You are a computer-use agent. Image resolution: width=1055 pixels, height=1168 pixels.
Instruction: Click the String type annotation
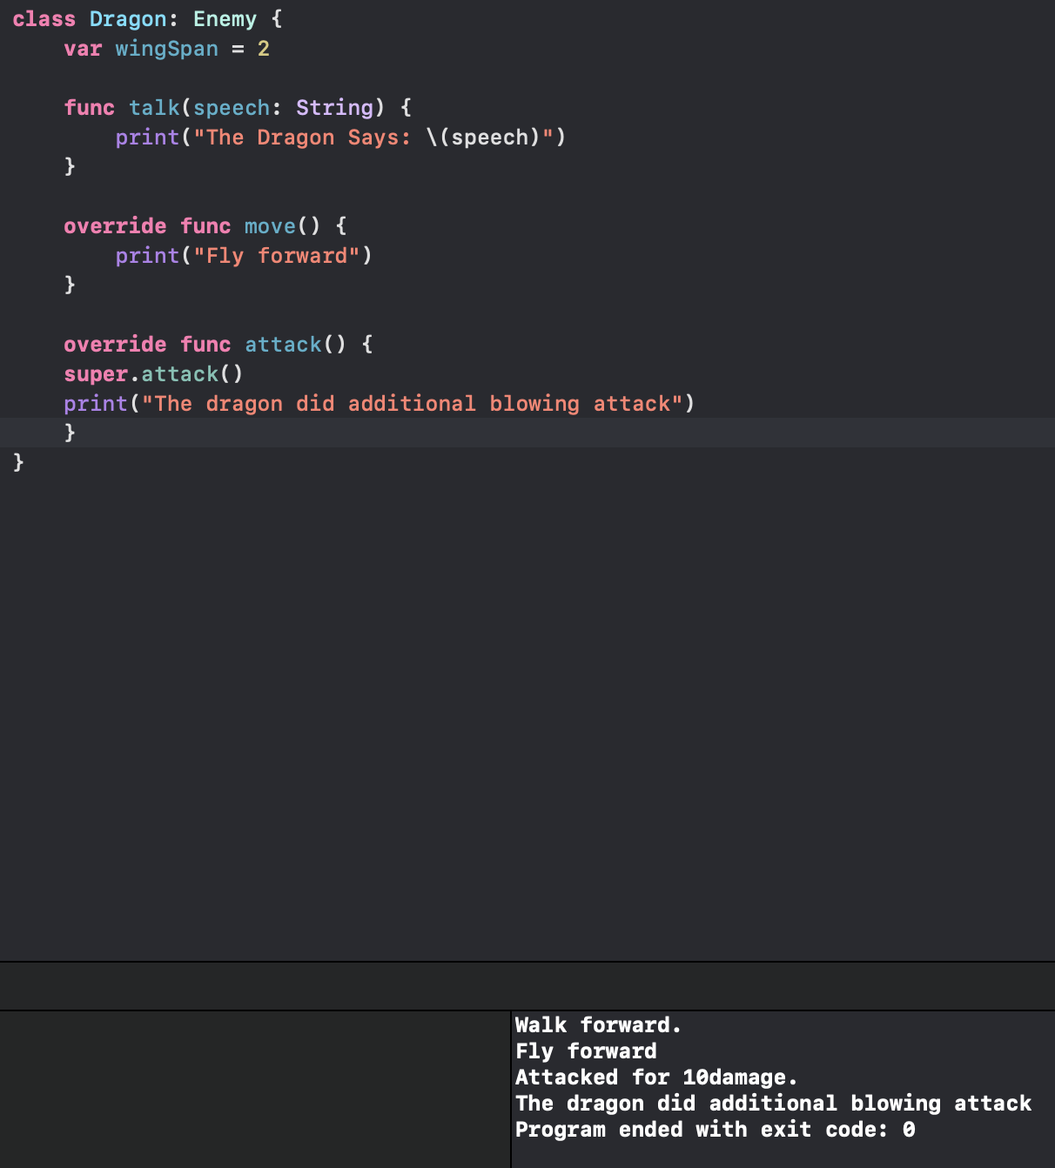[x=334, y=108]
